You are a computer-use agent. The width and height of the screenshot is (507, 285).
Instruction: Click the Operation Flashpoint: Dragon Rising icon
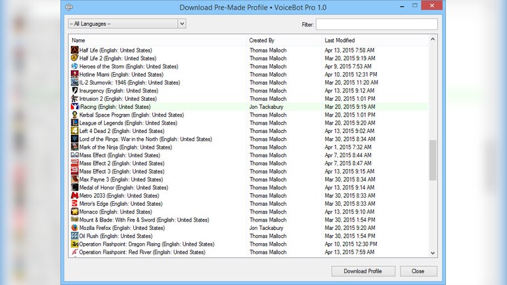pos(75,244)
